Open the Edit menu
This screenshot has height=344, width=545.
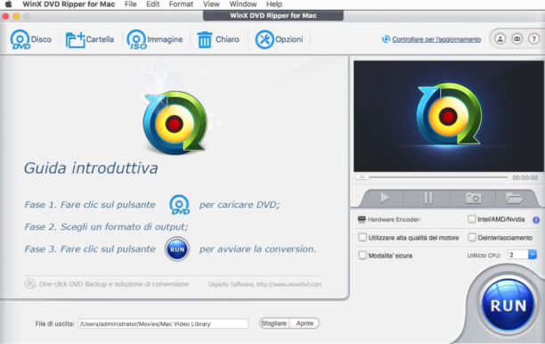pos(152,4)
